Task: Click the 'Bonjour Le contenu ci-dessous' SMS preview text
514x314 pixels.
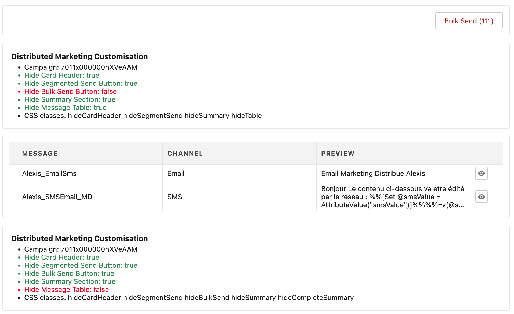Action: click(393, 197)
